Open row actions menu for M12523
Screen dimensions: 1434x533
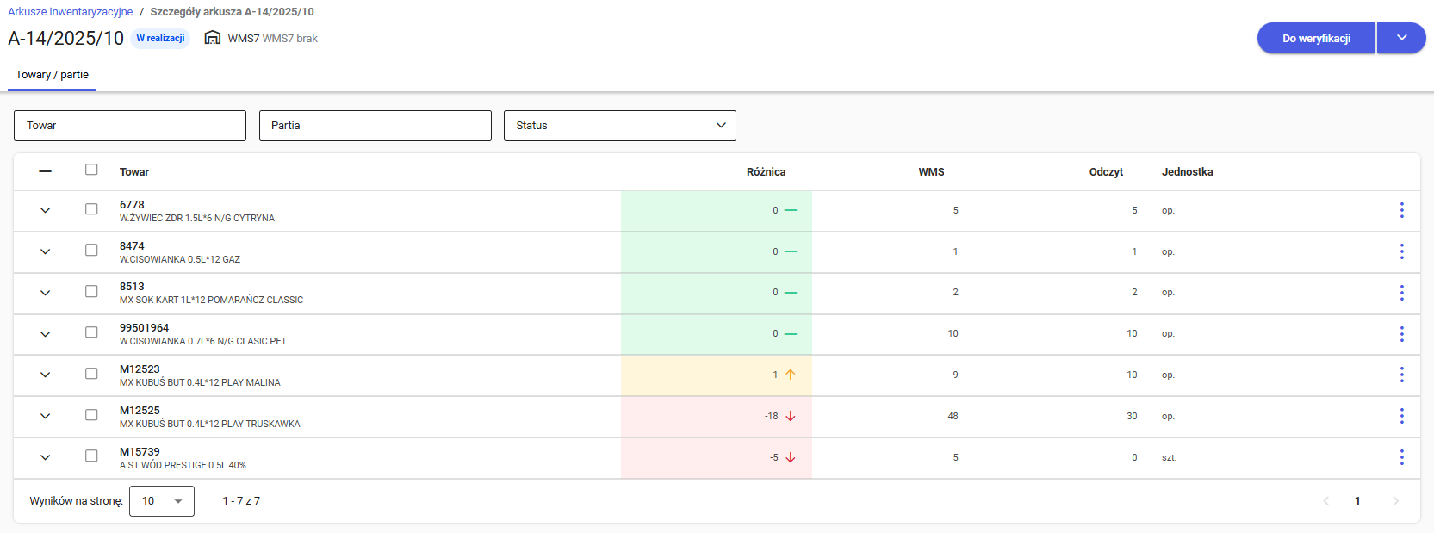[1401, 375]
